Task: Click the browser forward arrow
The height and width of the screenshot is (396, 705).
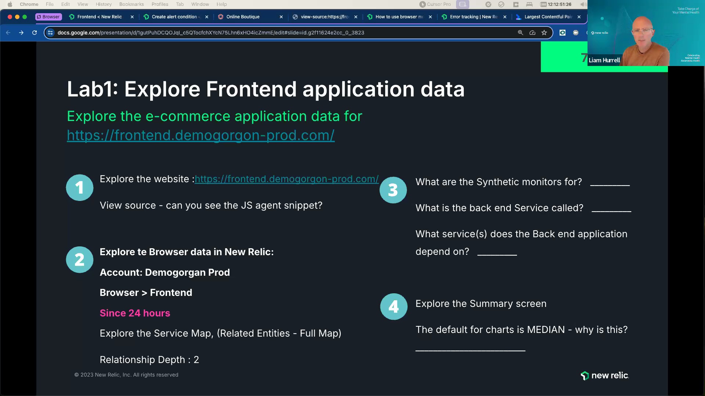Action: coord(21,33)
